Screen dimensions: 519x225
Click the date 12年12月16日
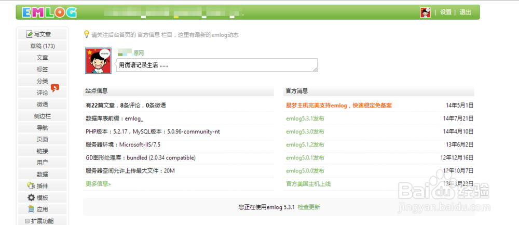coord(457,158)
